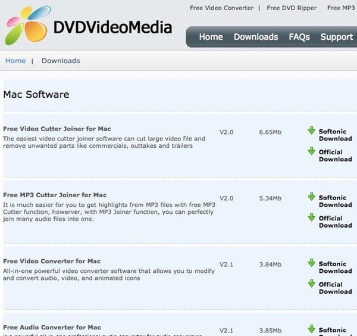
Task: Click the Free MP3 Cutter Joiner for Mac title
Action: tap(55, 195)
